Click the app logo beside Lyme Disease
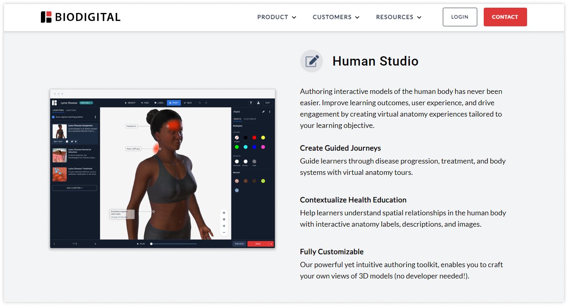 [54, 103]
